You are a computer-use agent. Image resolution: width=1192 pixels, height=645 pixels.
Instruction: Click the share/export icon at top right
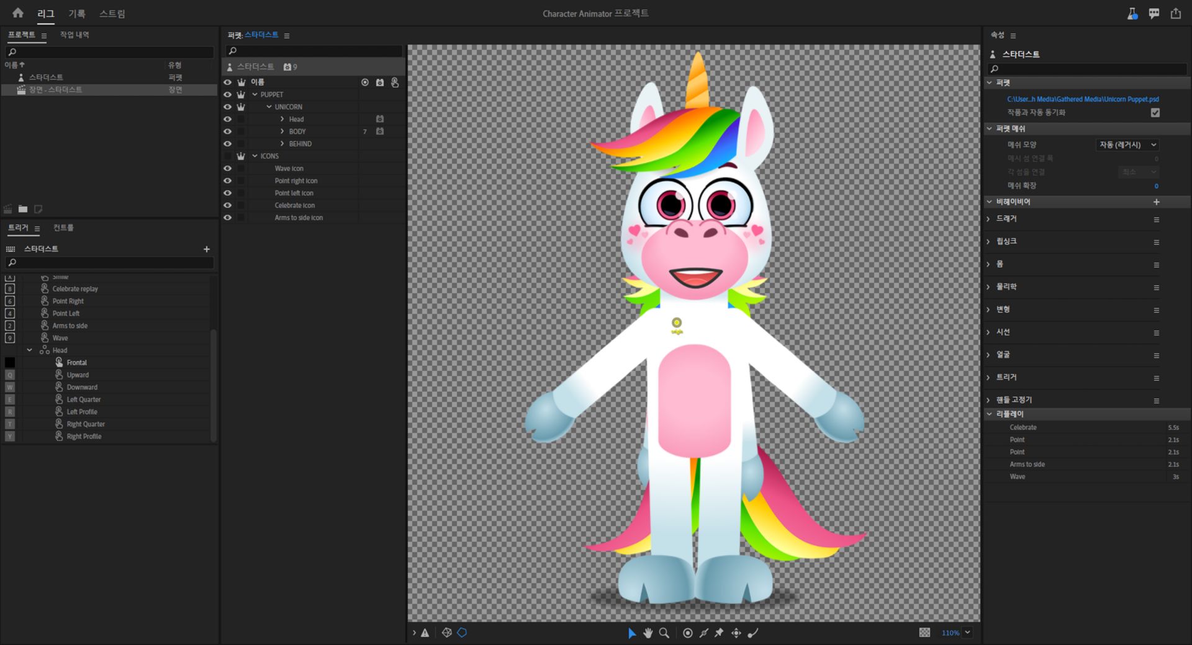click(x=1175, y=14)
